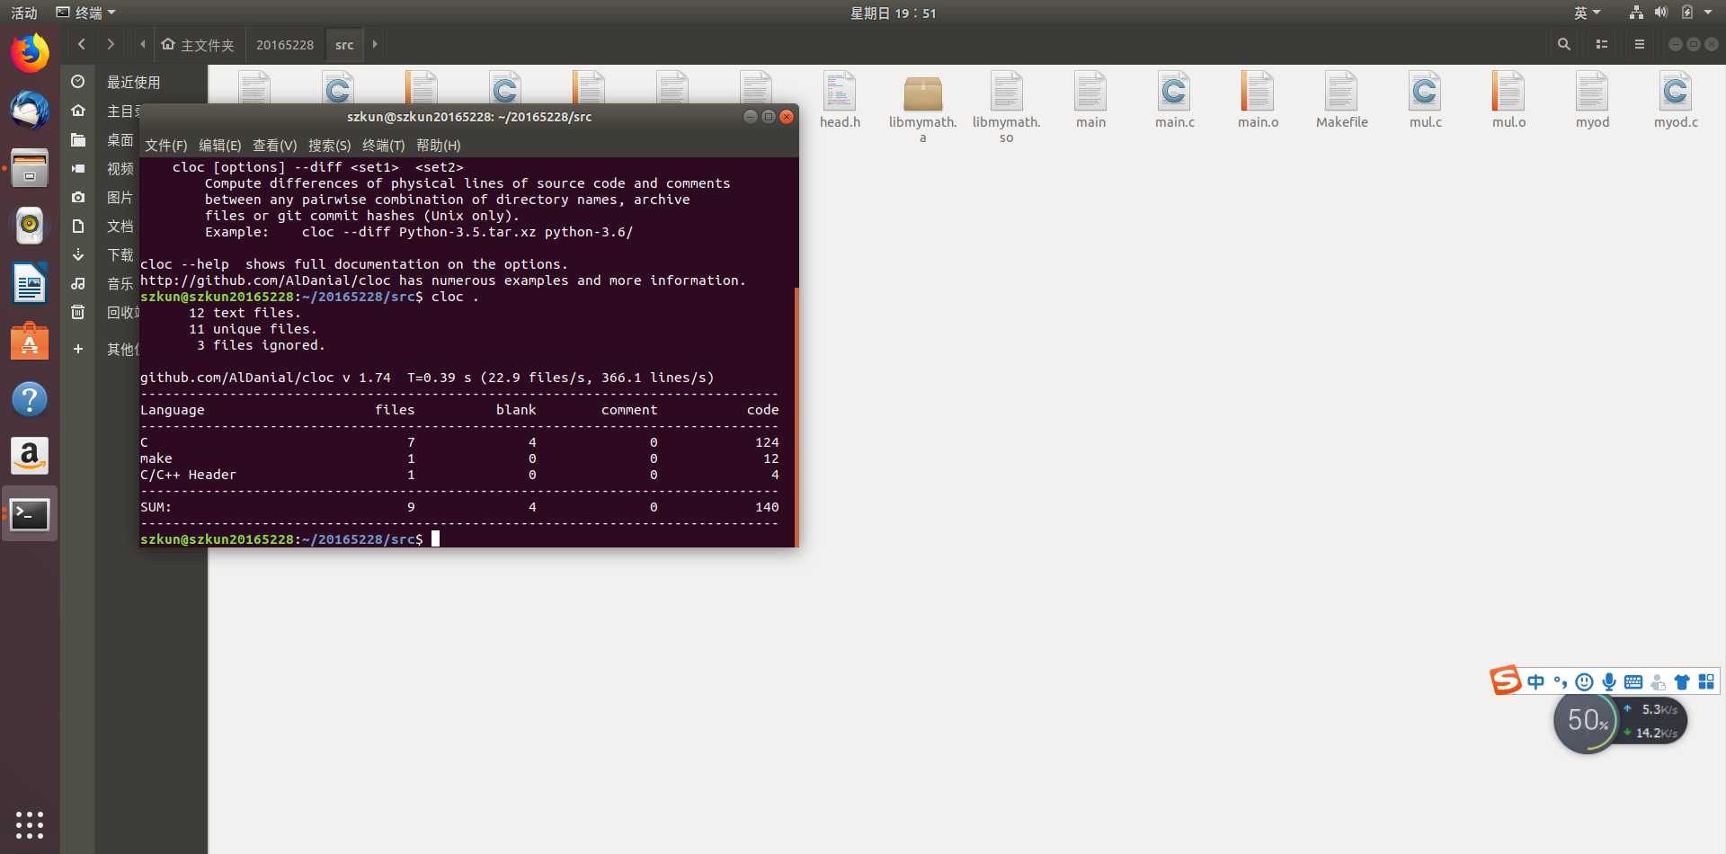Screen dimensions: 1726x854
Task: Click src path bar segment
Action: coord(344,44)
